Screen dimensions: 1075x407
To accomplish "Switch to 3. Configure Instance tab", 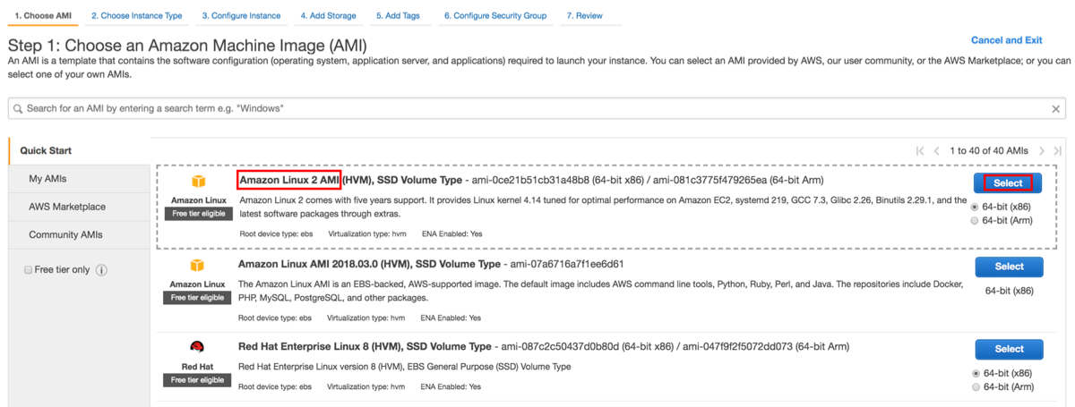I will pos(241,16).
